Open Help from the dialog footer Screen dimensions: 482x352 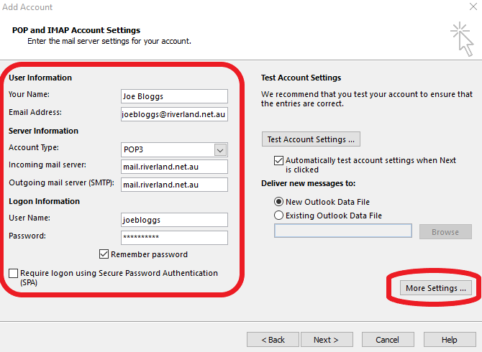point(449,340)
